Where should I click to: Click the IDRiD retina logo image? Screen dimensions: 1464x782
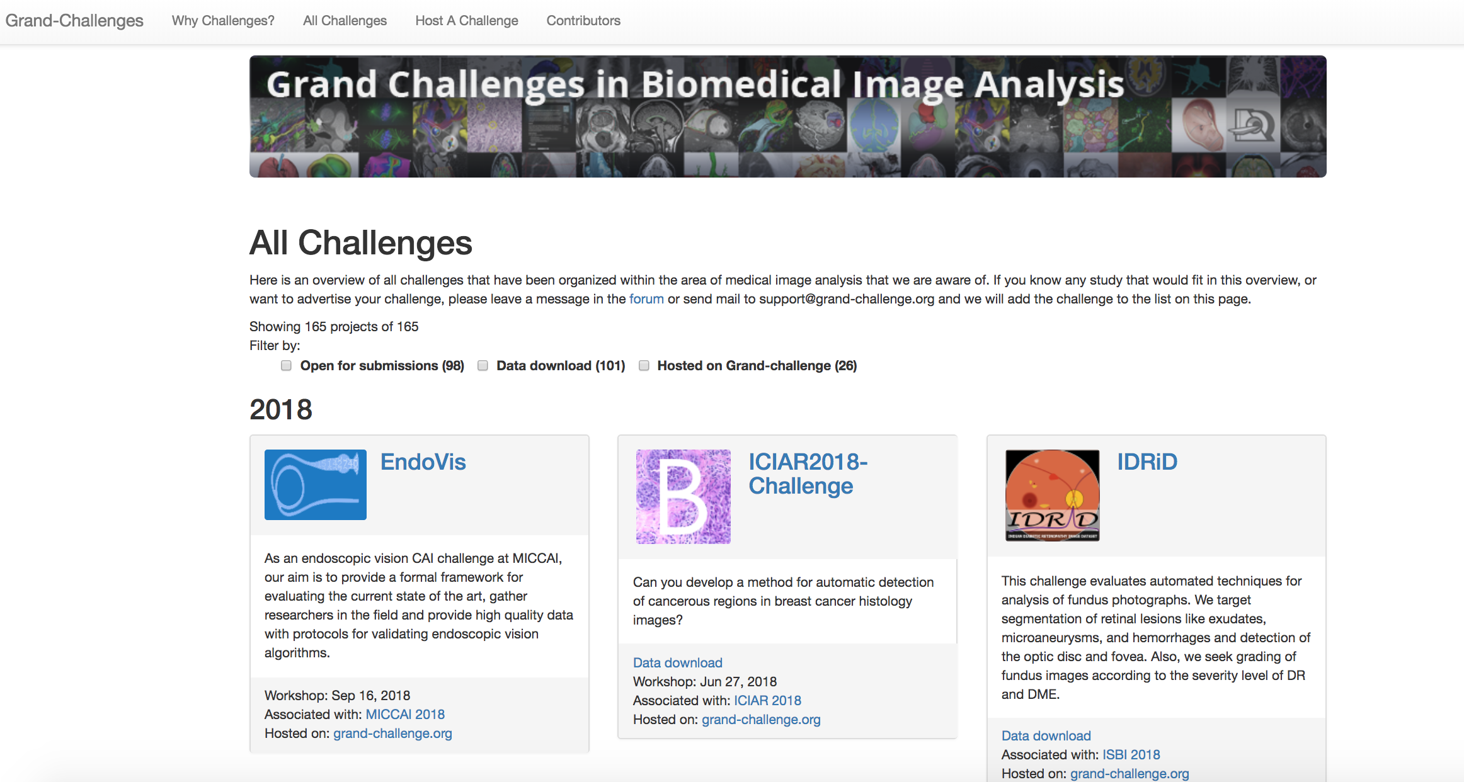click(1053, 496)
